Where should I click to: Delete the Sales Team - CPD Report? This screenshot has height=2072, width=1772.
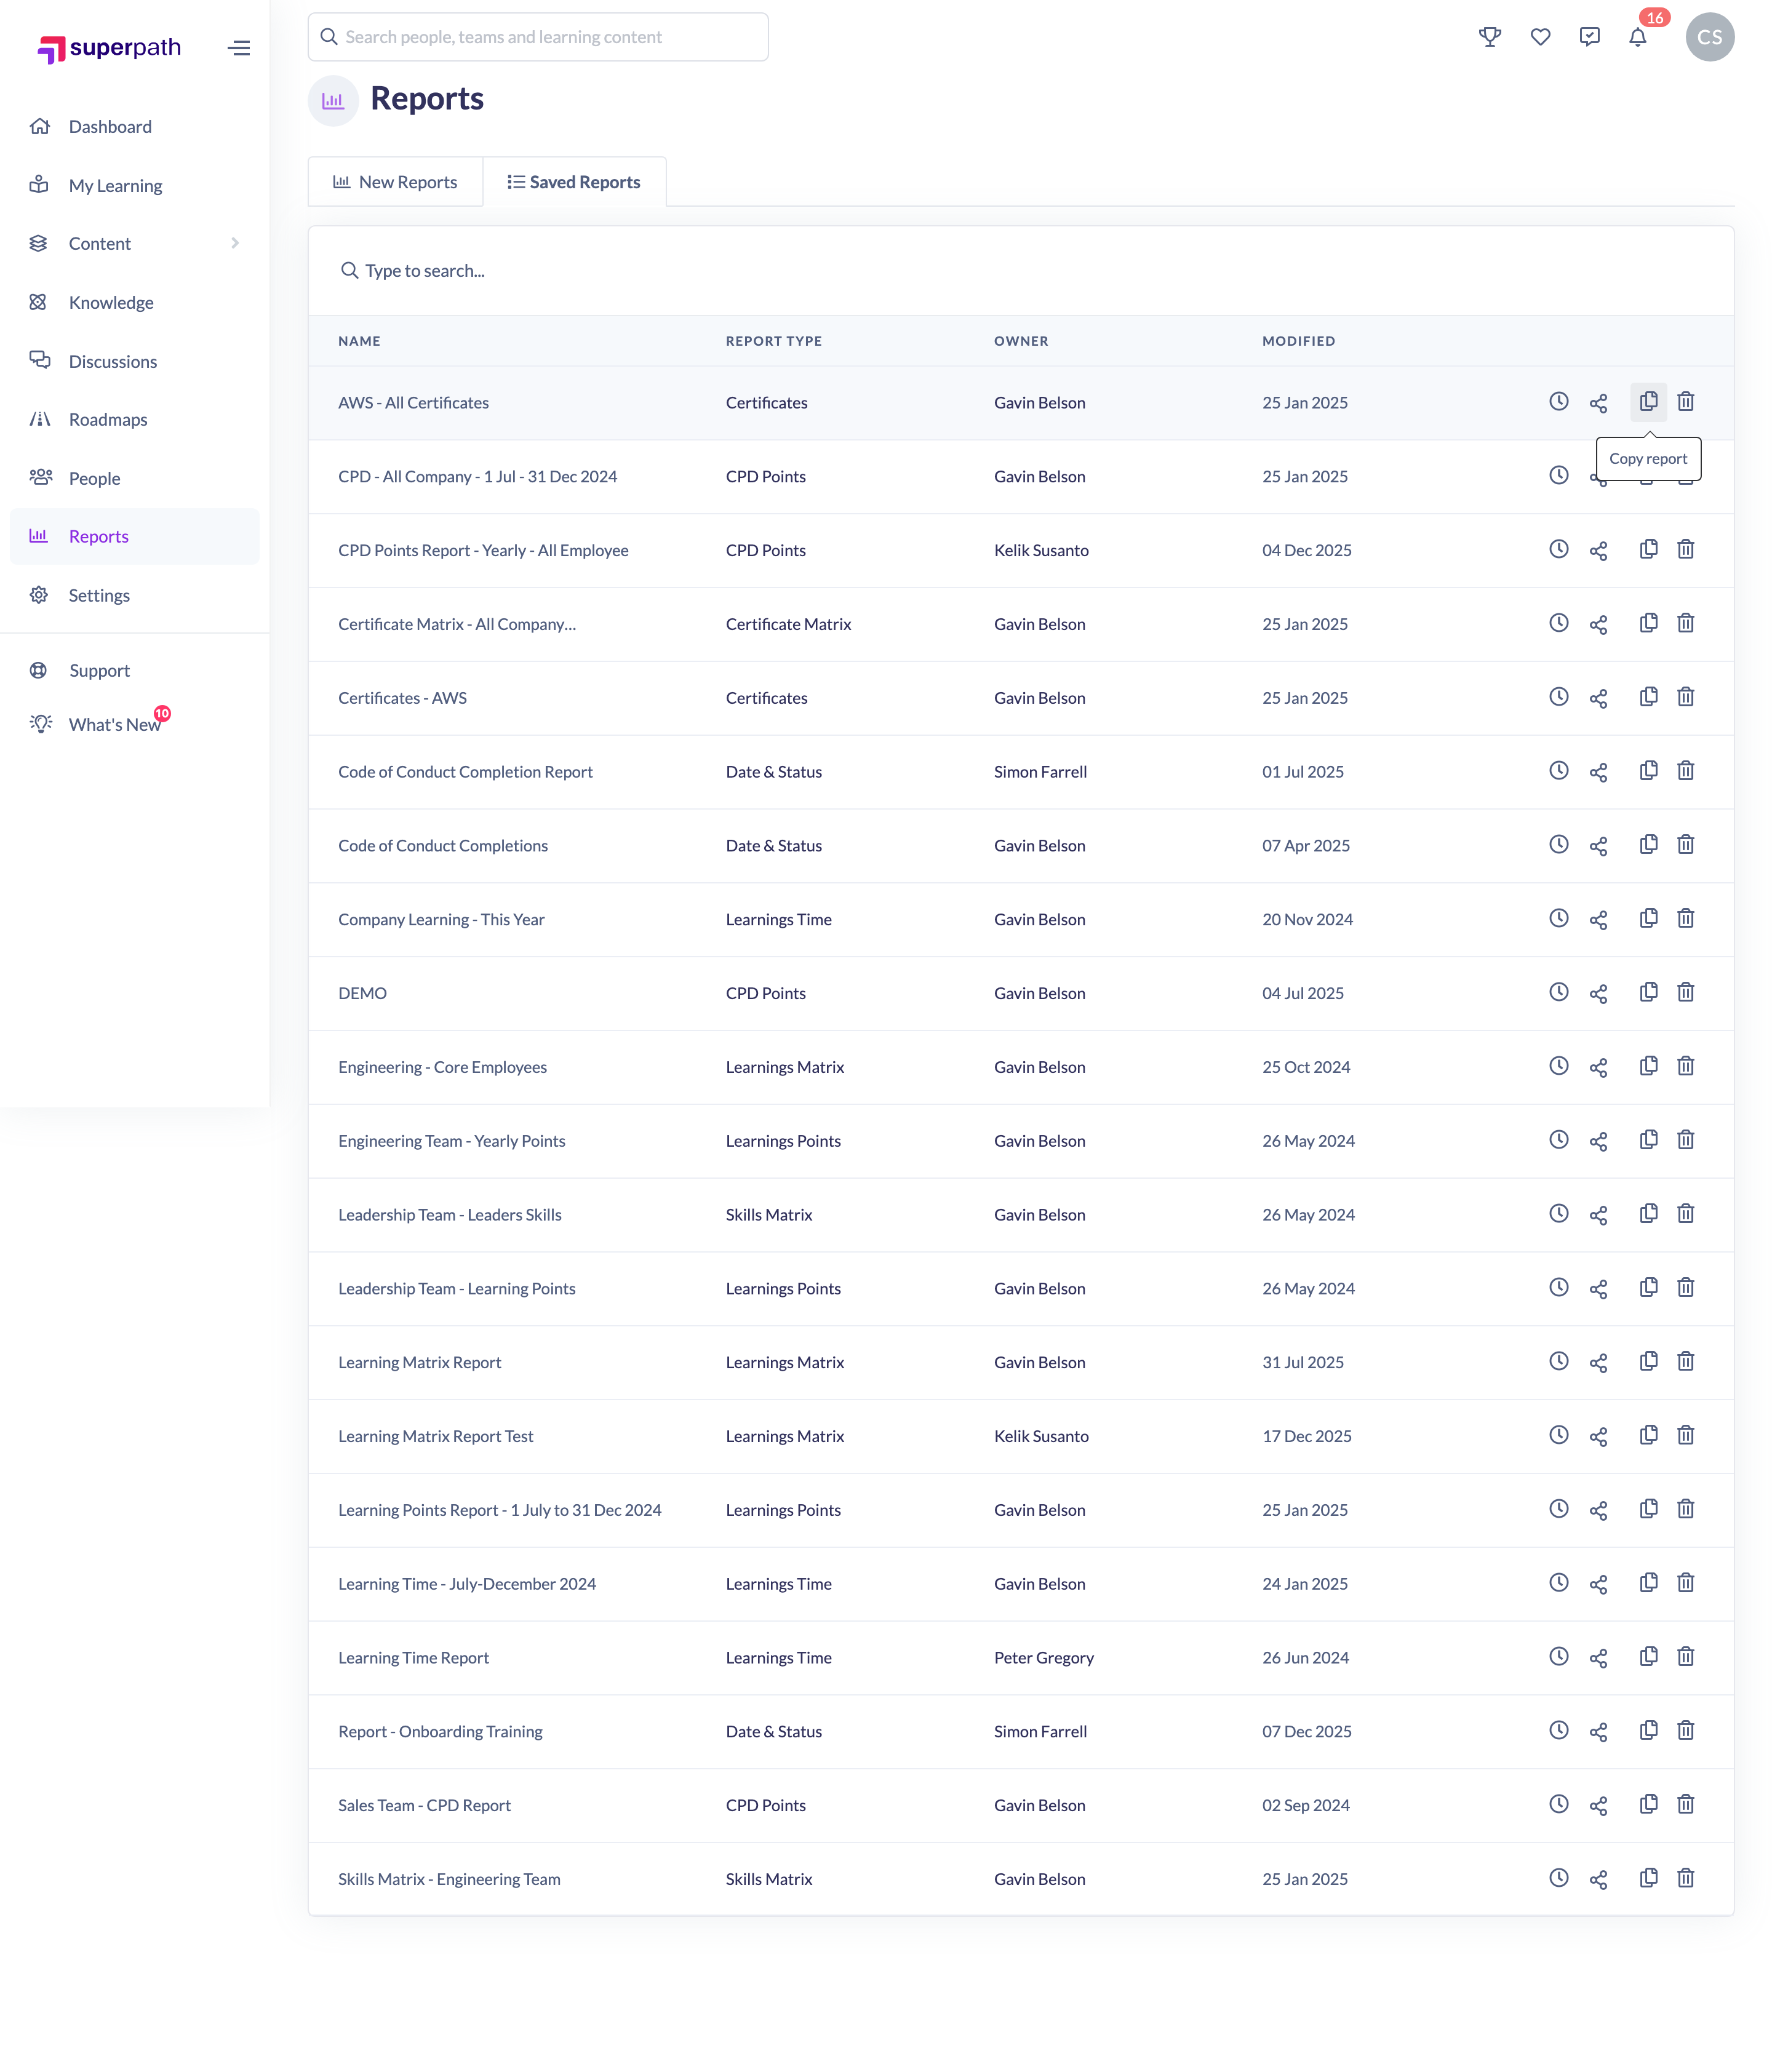[1685, 1804]
